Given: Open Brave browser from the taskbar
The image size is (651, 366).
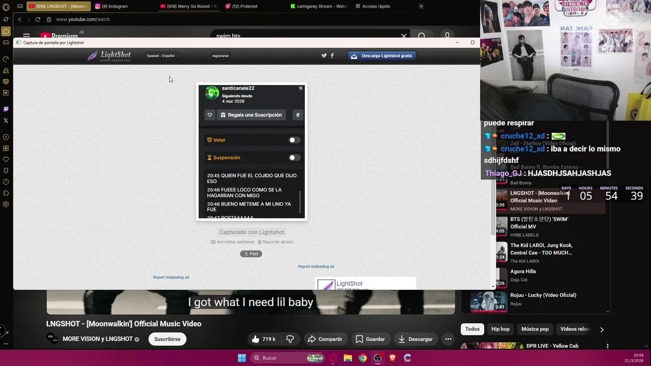Looking at the screenshot, I should [392, 358].
